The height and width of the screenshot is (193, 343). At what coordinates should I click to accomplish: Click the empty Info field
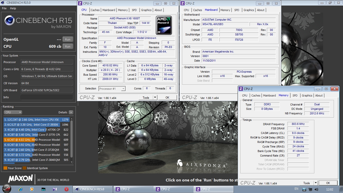click(47, 97)
